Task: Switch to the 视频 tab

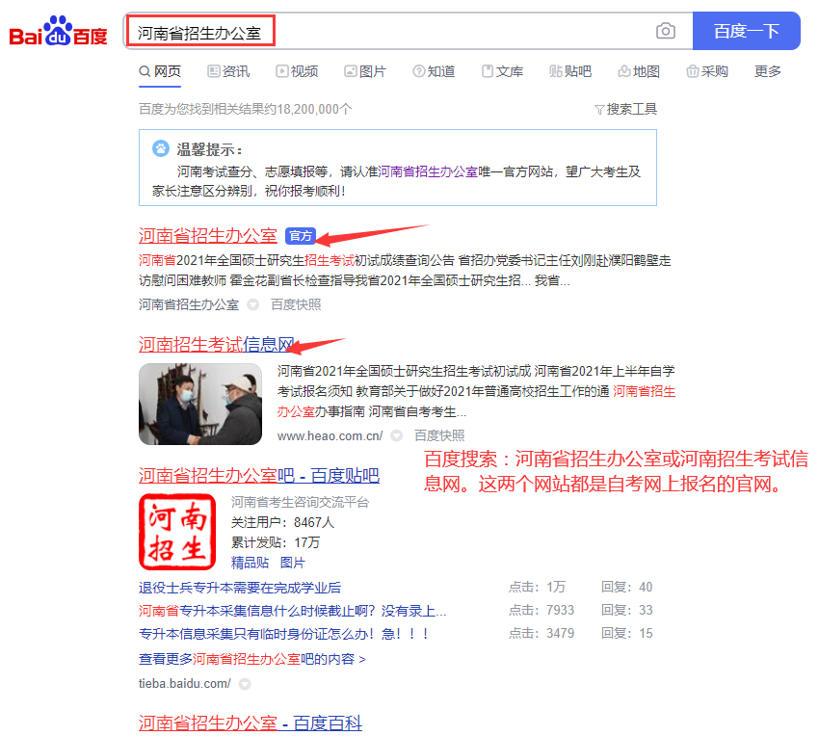Action: coord(297,71)
